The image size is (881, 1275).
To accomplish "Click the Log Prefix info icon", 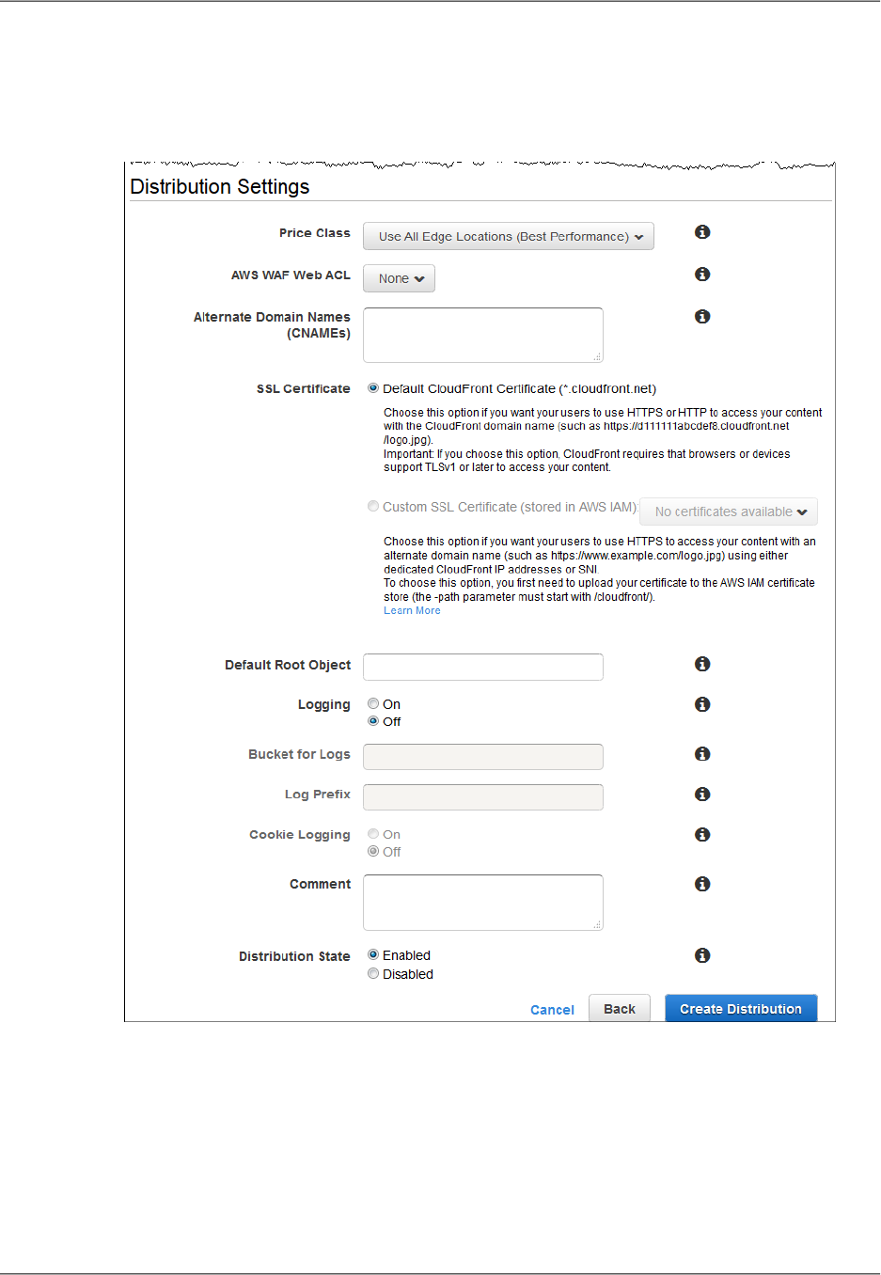I will pyautogui.click(x=702, y=795).
